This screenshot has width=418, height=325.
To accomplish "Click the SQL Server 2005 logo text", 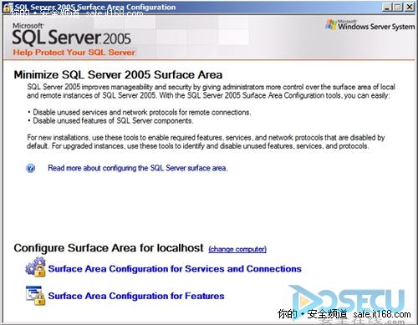I will (72, 35).
